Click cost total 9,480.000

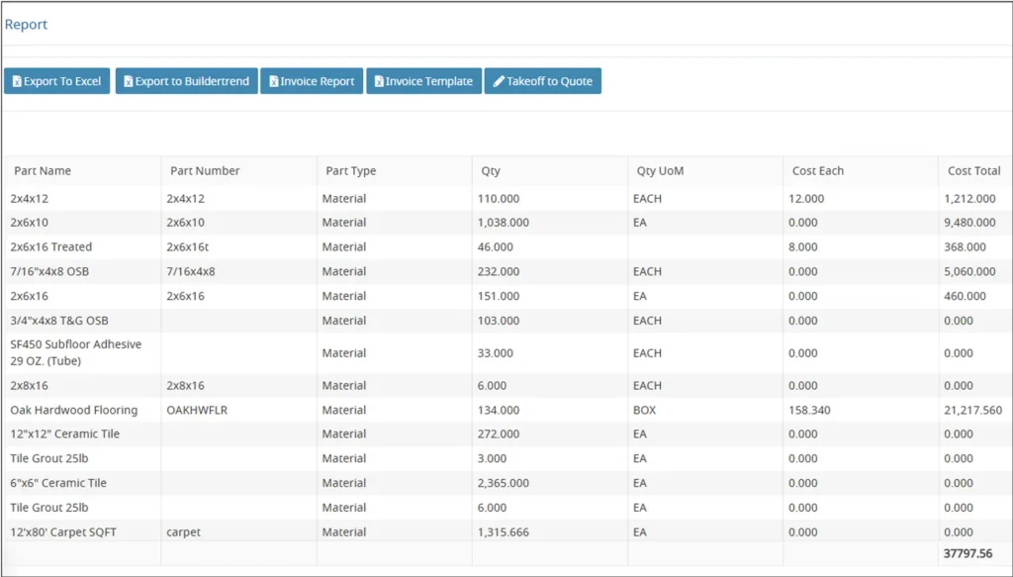point(969,223)
